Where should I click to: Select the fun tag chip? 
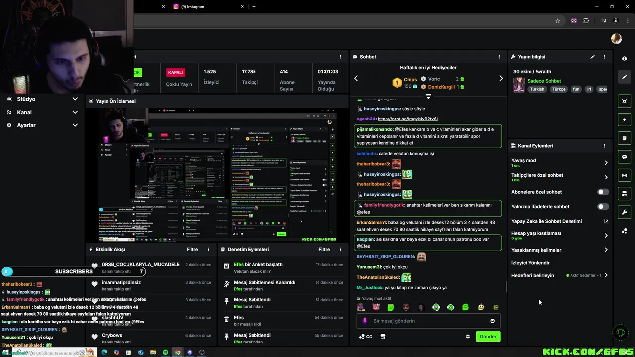576,89
